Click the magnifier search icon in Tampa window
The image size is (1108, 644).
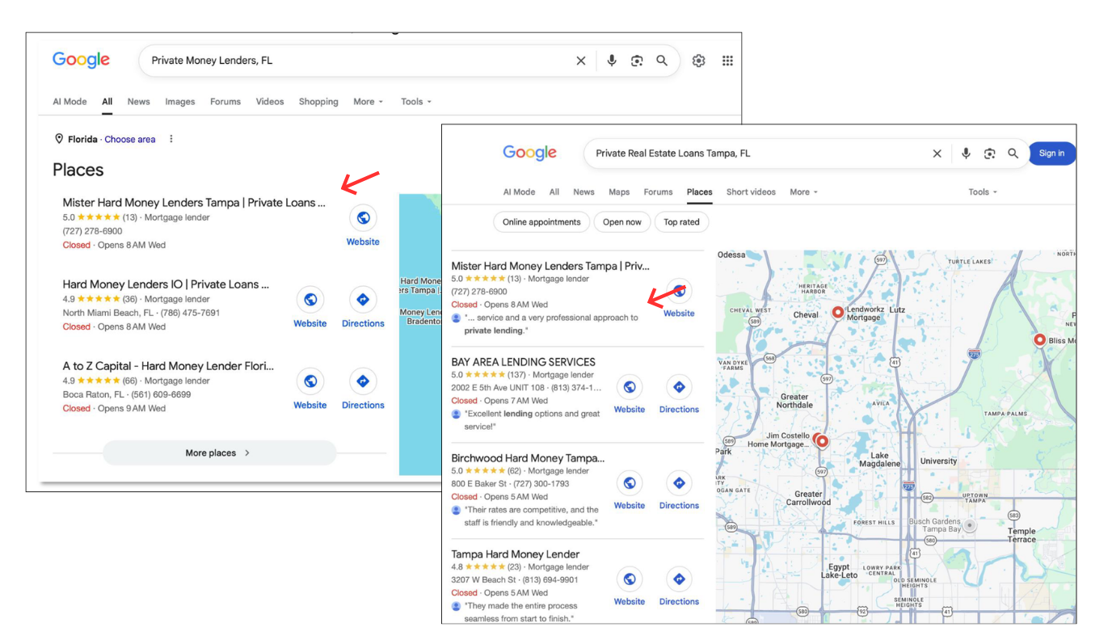[1013, 154]
